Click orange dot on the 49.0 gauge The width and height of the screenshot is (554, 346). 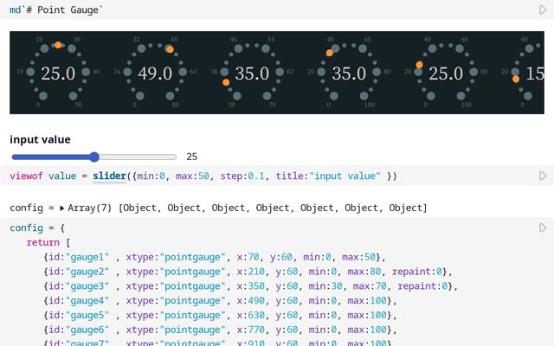(170, 49)
